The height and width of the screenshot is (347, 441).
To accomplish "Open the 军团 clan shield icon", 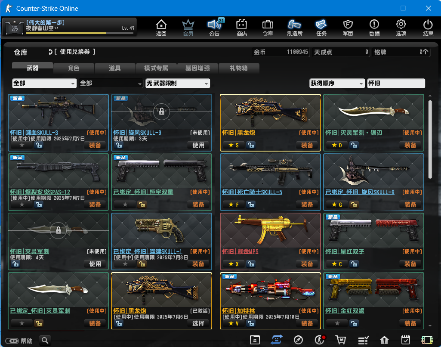I will click(348, 28).
